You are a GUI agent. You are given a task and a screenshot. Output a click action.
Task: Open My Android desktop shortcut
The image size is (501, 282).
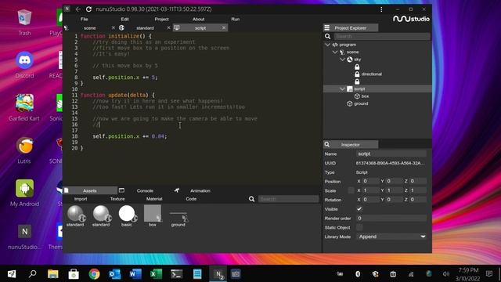pos(24,193)
